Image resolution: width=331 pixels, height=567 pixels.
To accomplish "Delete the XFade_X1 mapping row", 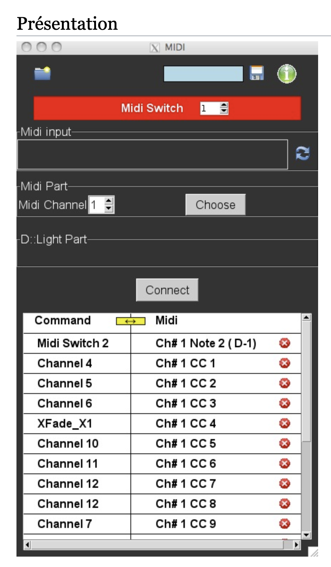I will pos(284,424).
